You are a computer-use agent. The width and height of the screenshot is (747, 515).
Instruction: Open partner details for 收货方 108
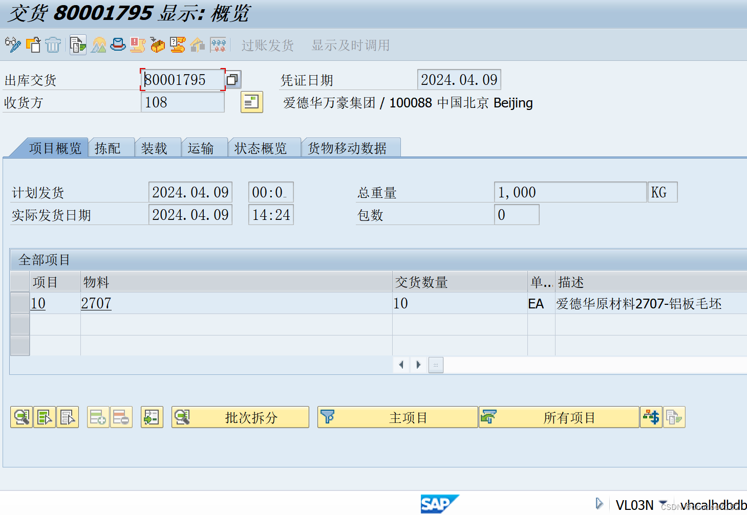click(251, 102)
